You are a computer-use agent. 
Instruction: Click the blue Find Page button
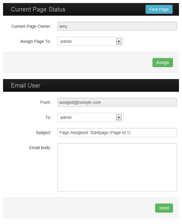click(159, 9)
